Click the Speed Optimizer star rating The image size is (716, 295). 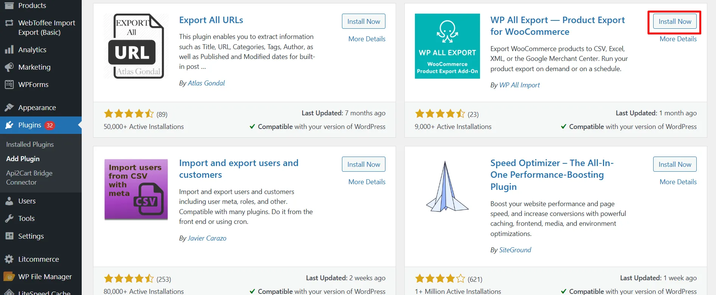[x=440, y=279]
